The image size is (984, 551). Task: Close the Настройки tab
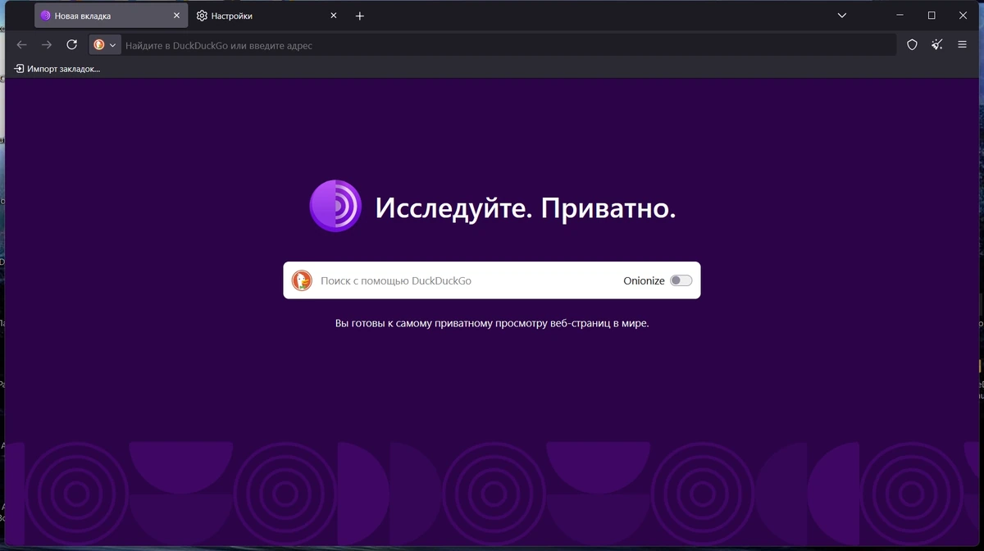click(333, 16)
